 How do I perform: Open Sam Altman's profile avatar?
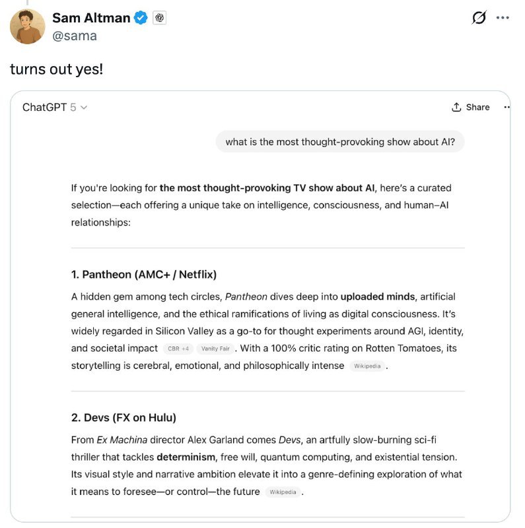click(x=28, y=26)
